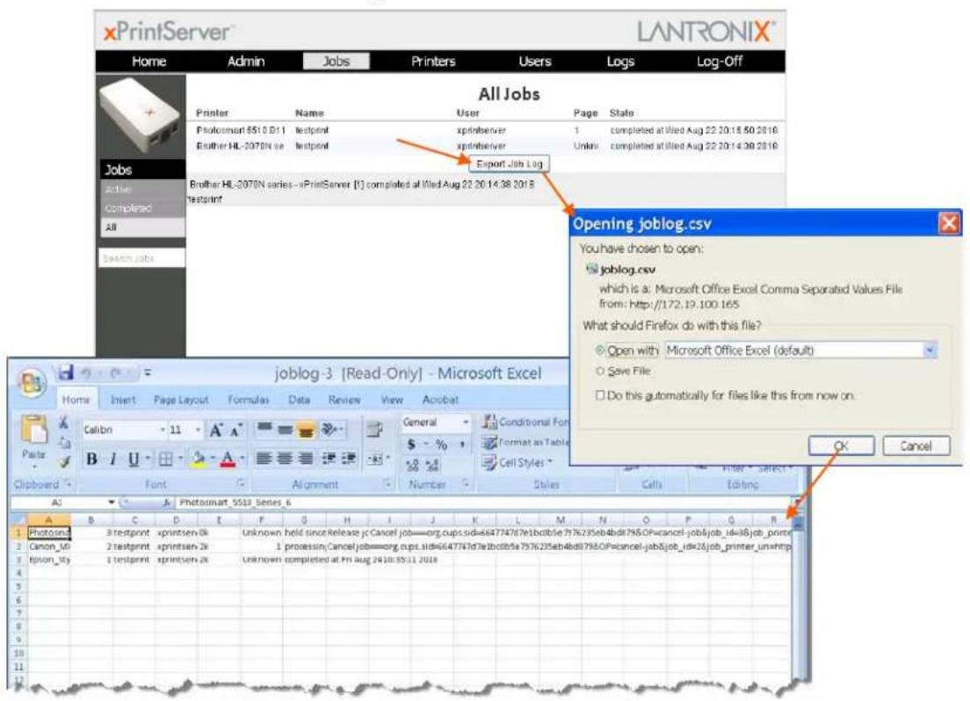Show Active jobs in the Jobs sidebar
This screenshot has width=970, height=701.
142,190
